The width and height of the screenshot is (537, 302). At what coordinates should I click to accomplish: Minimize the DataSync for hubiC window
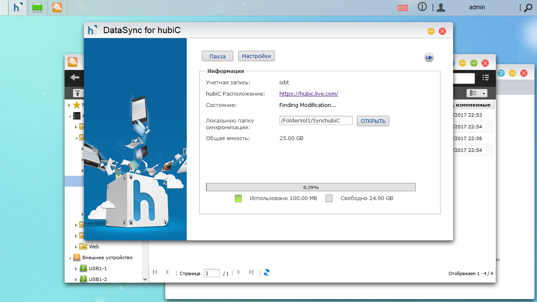click(x=431, y=31)
